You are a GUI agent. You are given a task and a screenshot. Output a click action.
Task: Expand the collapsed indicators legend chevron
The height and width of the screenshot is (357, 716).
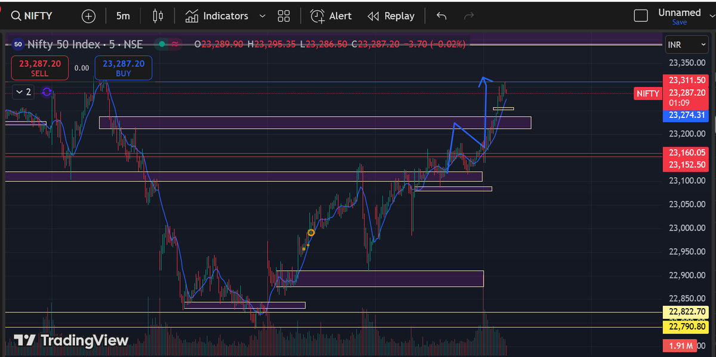pos(23,92)
